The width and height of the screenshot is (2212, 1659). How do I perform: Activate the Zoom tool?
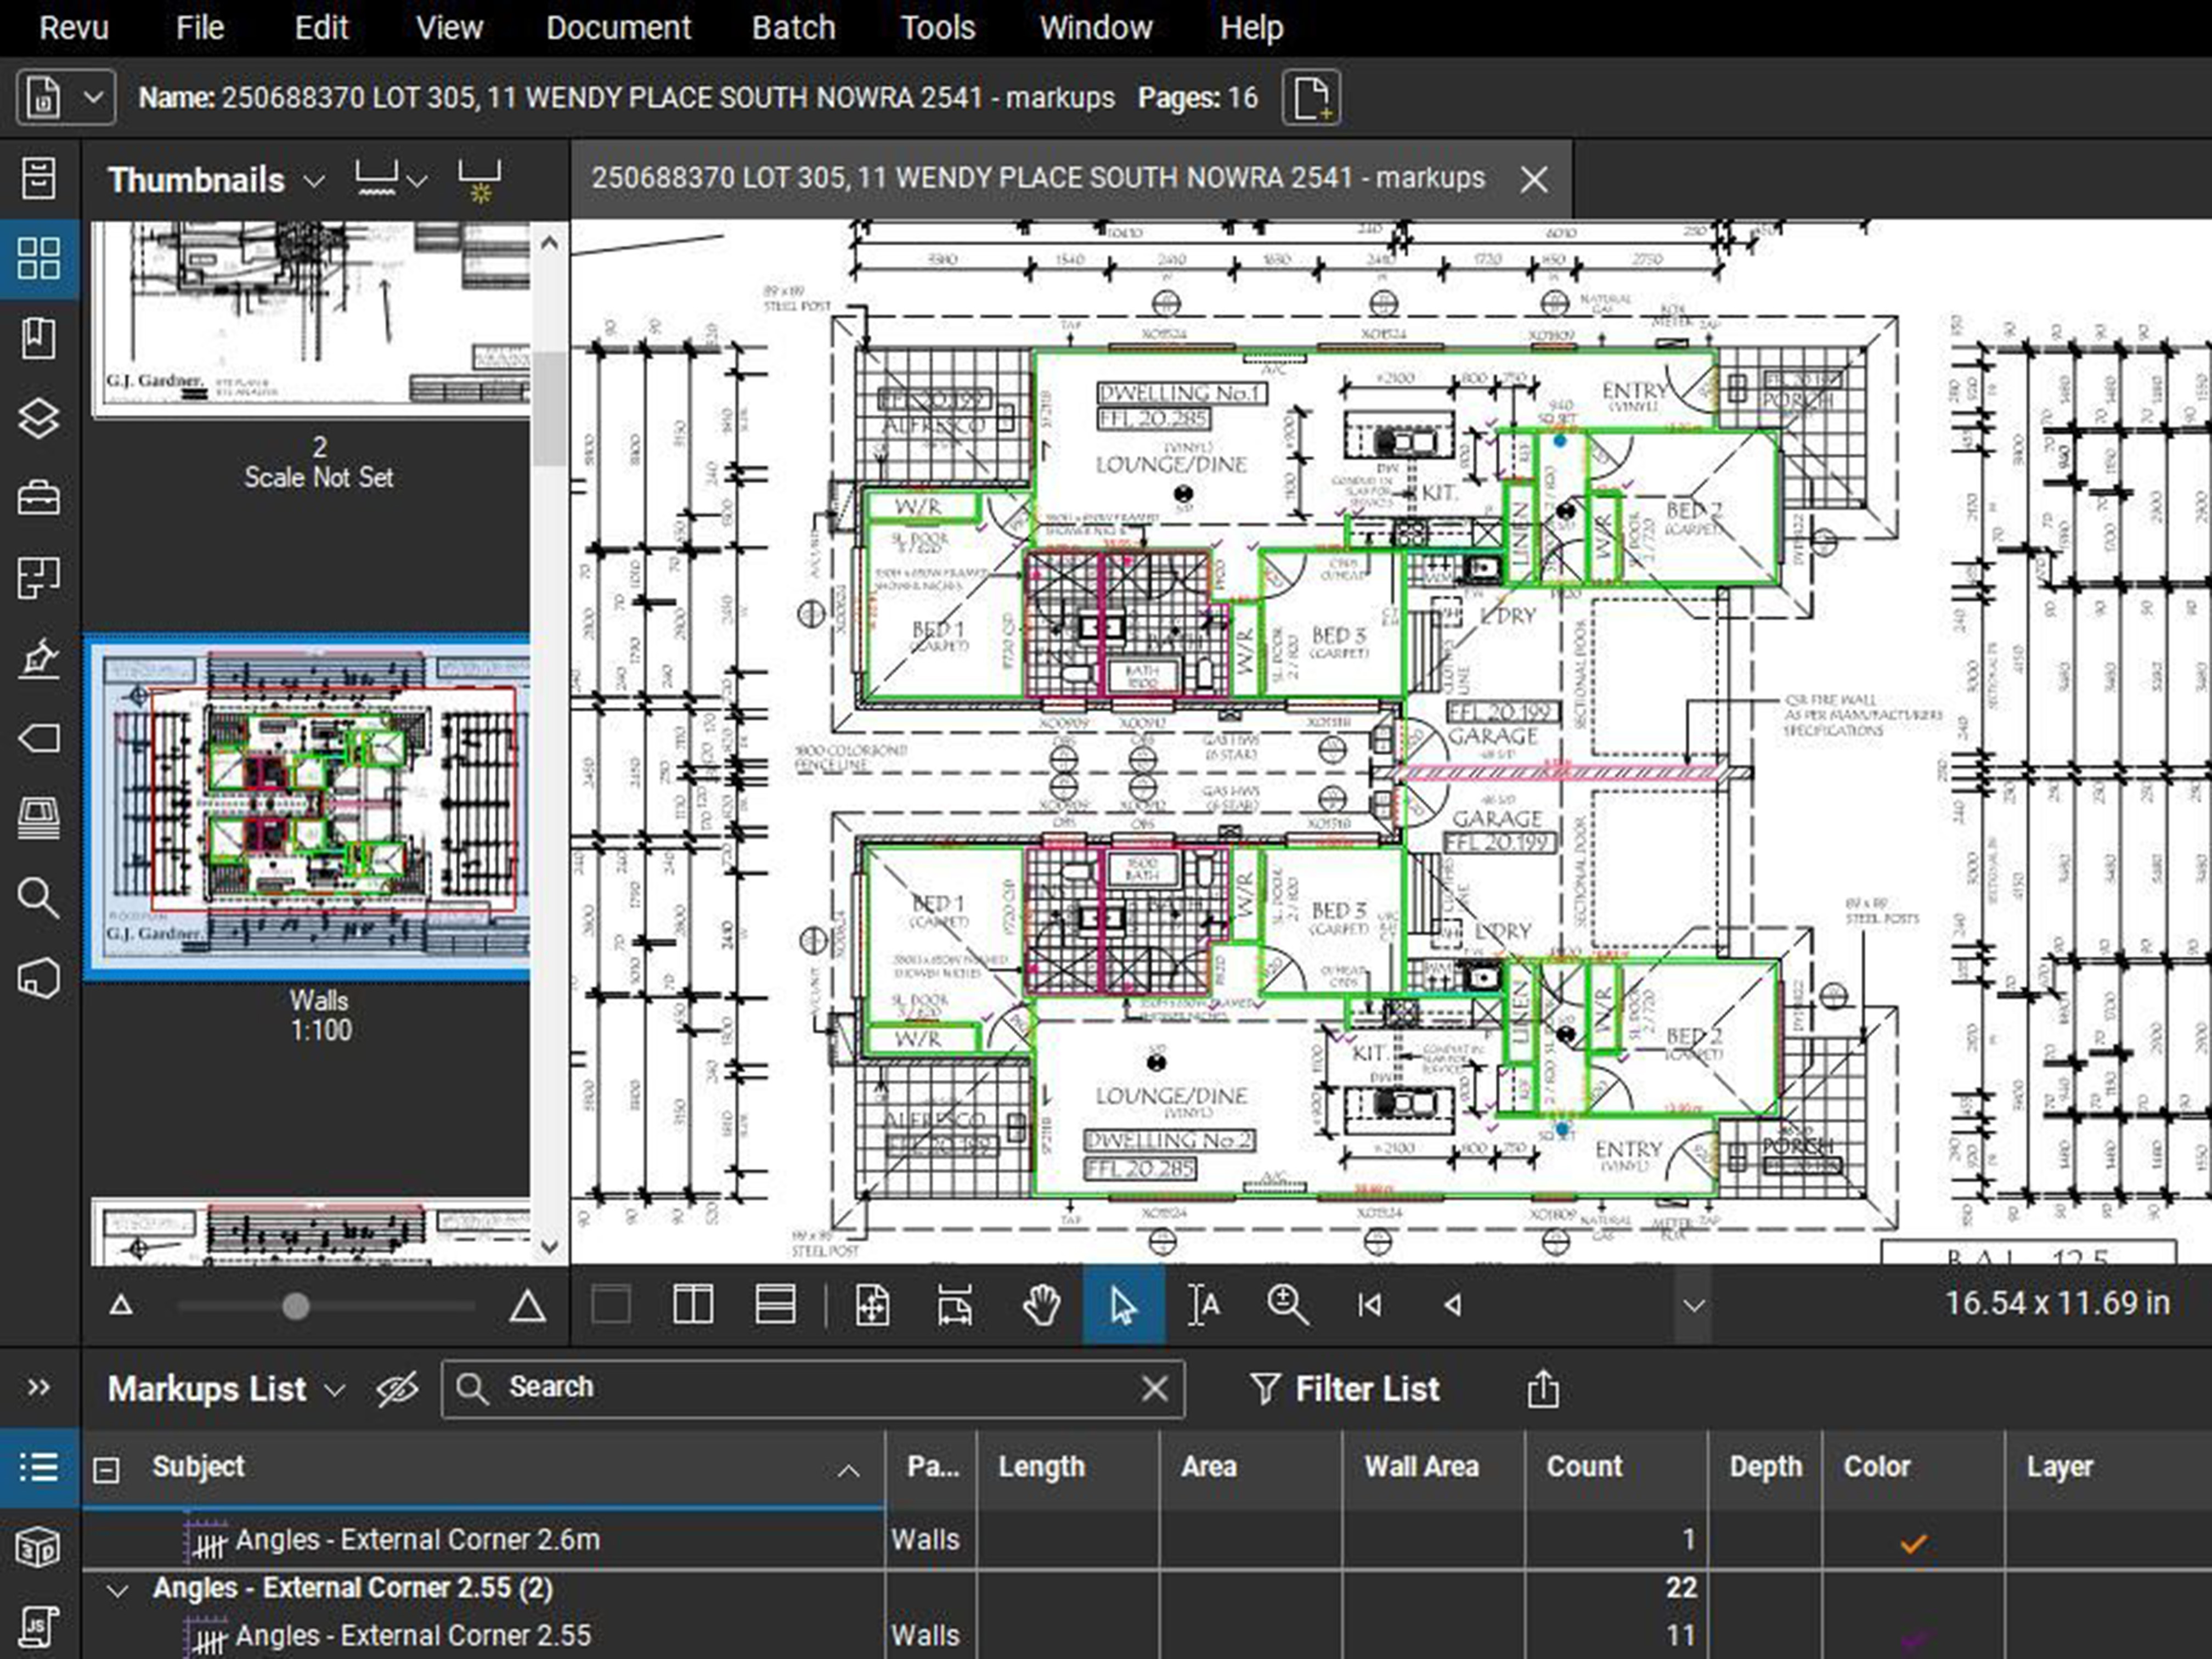pos(1287,1305)
